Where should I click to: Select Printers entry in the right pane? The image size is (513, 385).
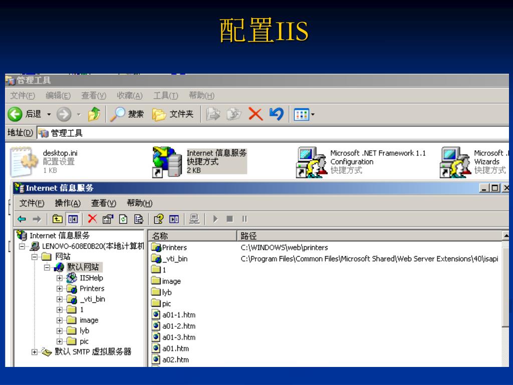coord(174,248)
